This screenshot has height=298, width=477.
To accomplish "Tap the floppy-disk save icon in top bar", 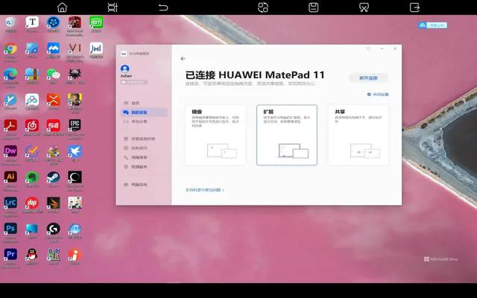I will click(x=313, y=7).
